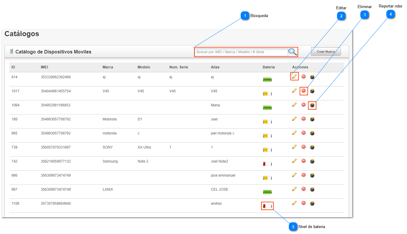This screenshot has width=407, height=234.
Task: Click IMEI 356216050077132
Action: pos(56,161)
